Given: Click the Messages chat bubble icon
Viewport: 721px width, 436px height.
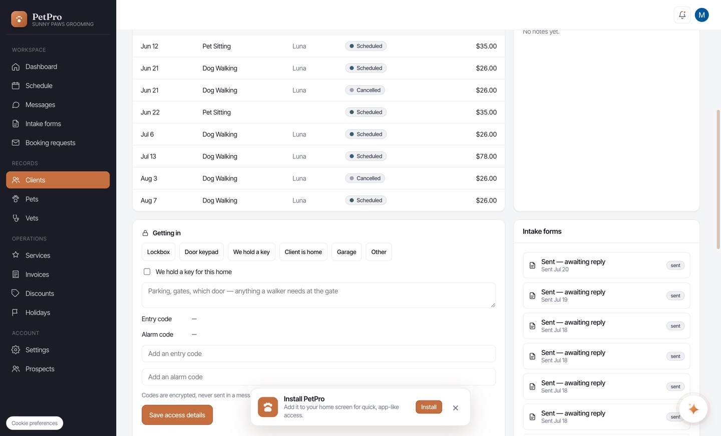Looking at the screenshot, I should pos(16,105).
